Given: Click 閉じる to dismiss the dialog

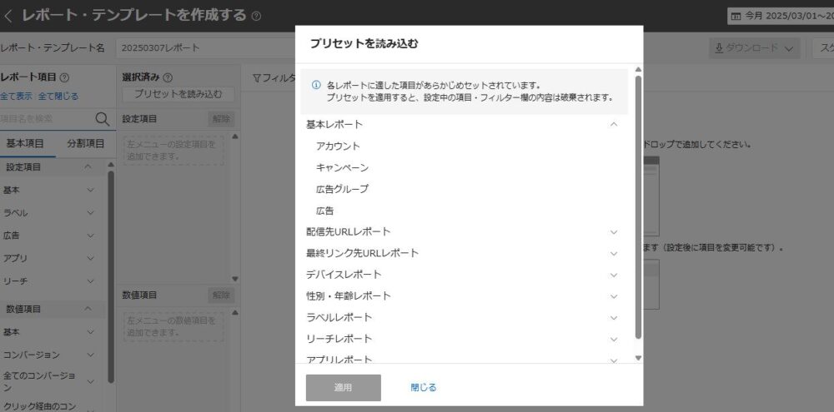Looking at the screenshot, I should pos(424,388).
